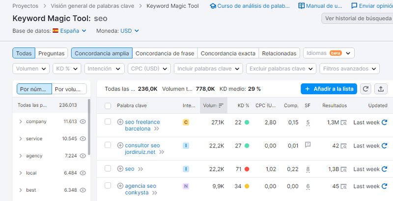Open Visión general de palabras clave breadcrumb
Image resolution: width=393 pixels, height=201 pixels.
[92, 6]
